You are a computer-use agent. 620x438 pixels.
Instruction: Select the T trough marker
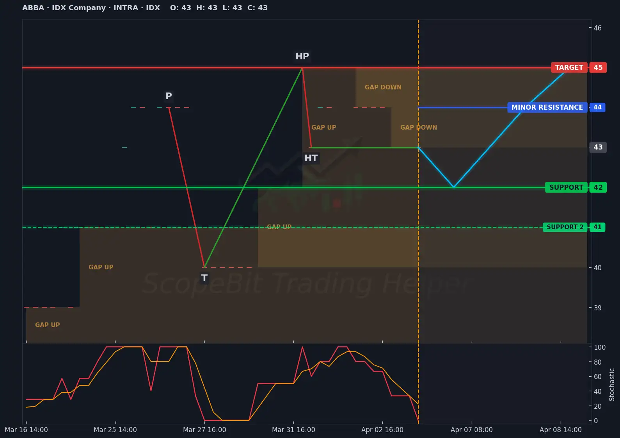(204, 278)
